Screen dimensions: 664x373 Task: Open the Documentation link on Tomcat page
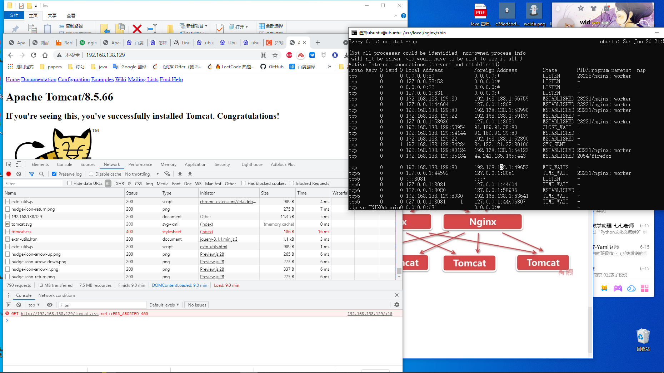pos(39,79)
